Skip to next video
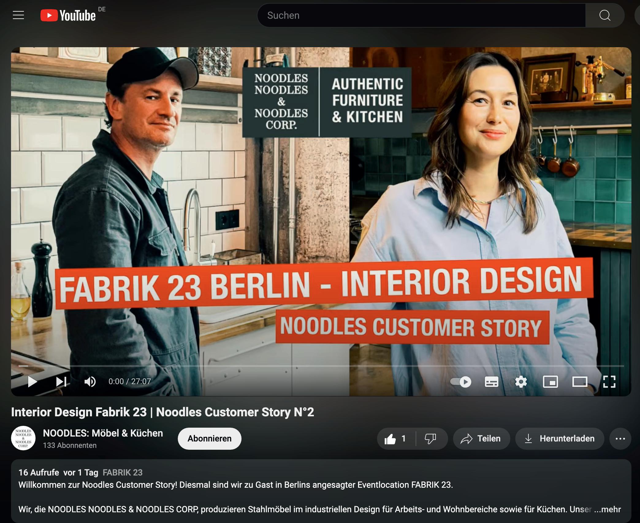The height and width of the screenshot is (523, 640). 61,382
